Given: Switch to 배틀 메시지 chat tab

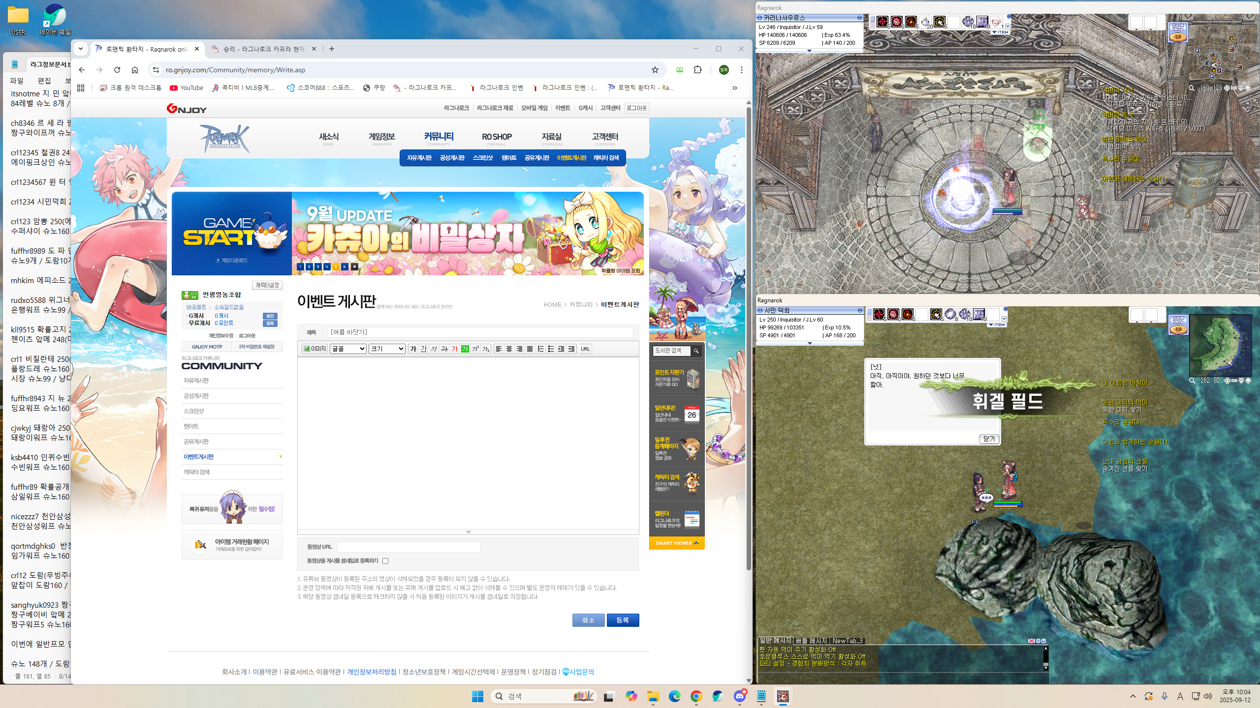Looking at the screenshot, I should 811,641.
